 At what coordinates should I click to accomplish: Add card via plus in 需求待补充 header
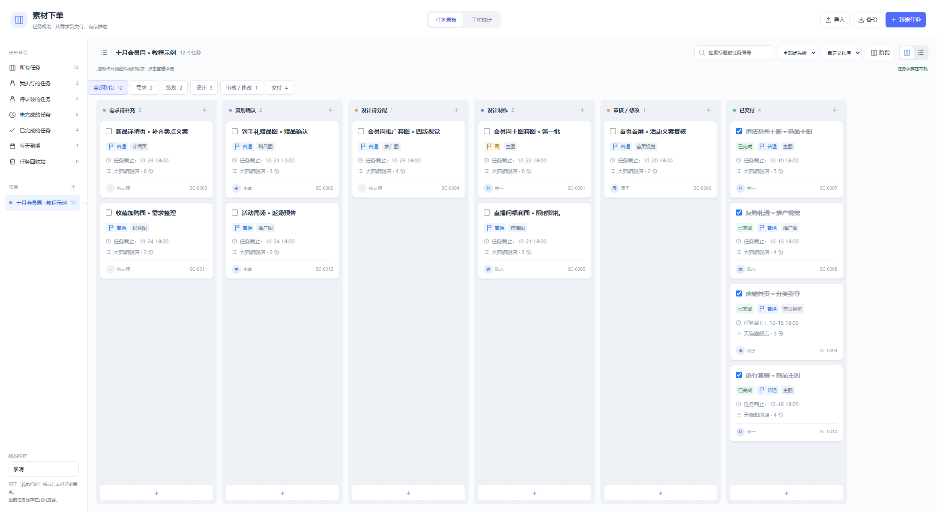coord(204,110)
